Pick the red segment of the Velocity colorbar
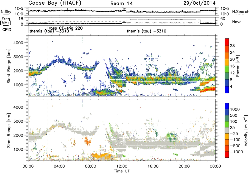This screenshot has height=173, width=249. coord(227,155)
